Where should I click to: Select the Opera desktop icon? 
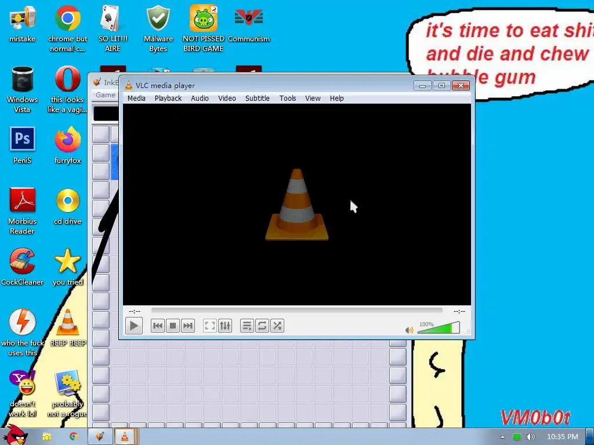(67, 90)
